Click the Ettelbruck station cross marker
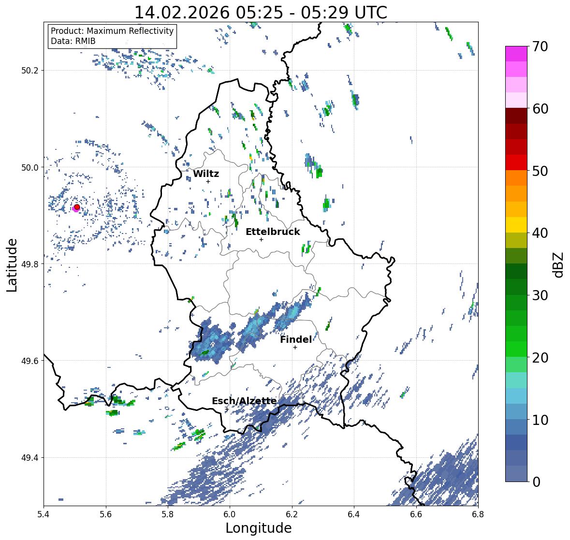 click(x=261, y=239)
